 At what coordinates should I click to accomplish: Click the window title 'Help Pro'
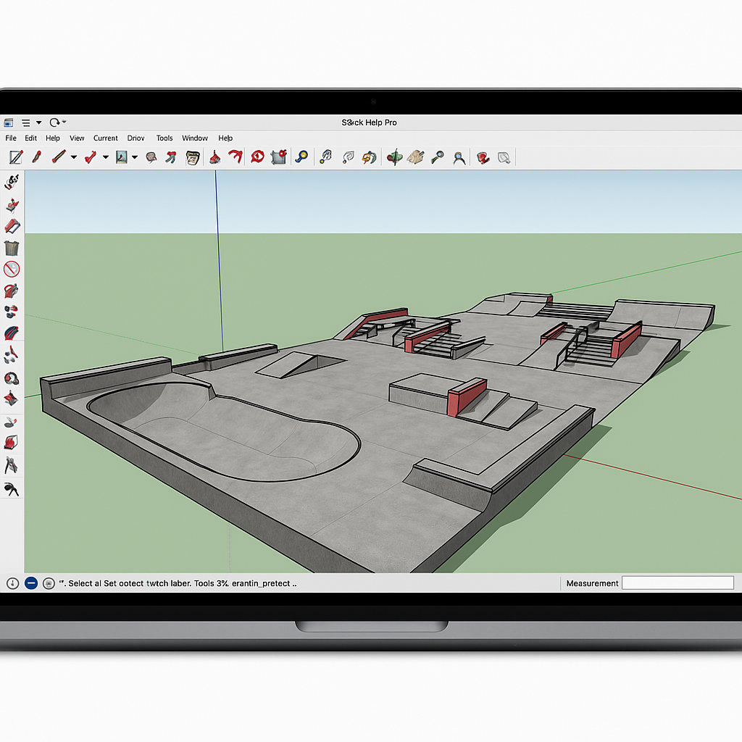coord(380,122)
